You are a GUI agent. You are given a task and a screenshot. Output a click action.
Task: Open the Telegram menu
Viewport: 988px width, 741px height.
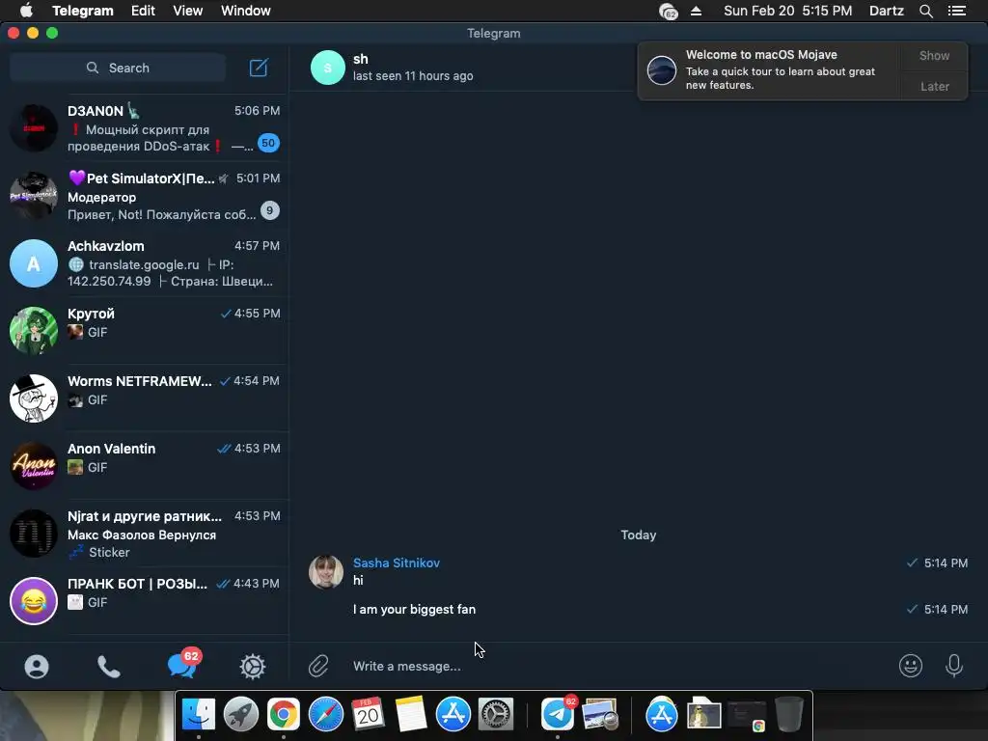83,11
